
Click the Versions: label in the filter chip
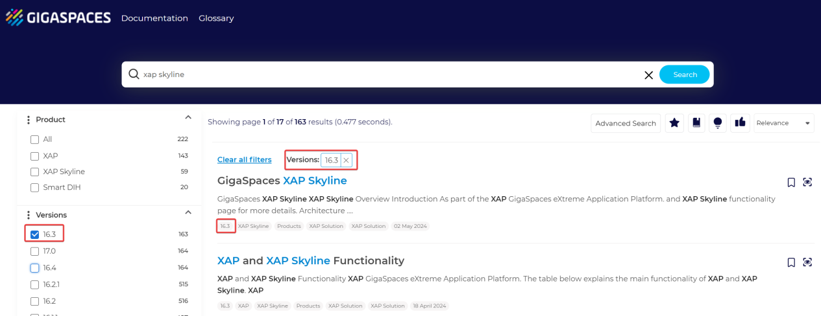[x=303, y=160]
